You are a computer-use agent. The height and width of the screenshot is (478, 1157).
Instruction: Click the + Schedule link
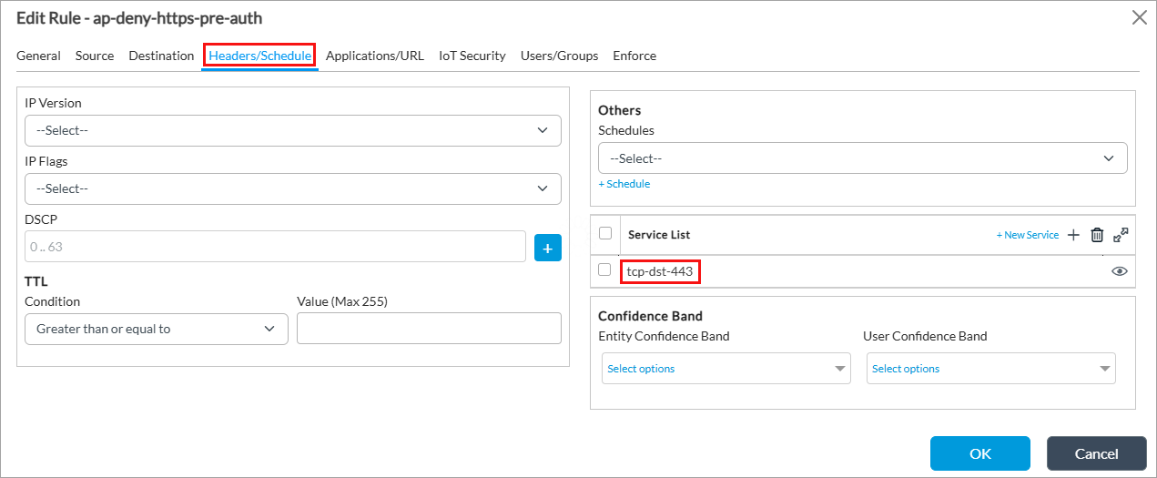[x=624, y=184]
